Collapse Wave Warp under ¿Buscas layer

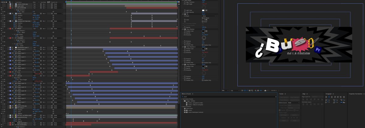(13, 77)
